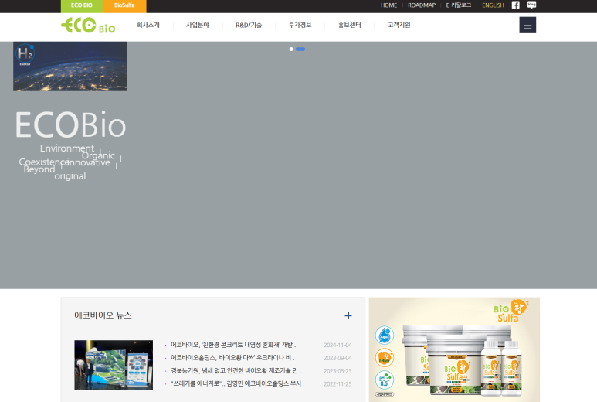Open the Bio Sulfa product banner

pos(454,349)
